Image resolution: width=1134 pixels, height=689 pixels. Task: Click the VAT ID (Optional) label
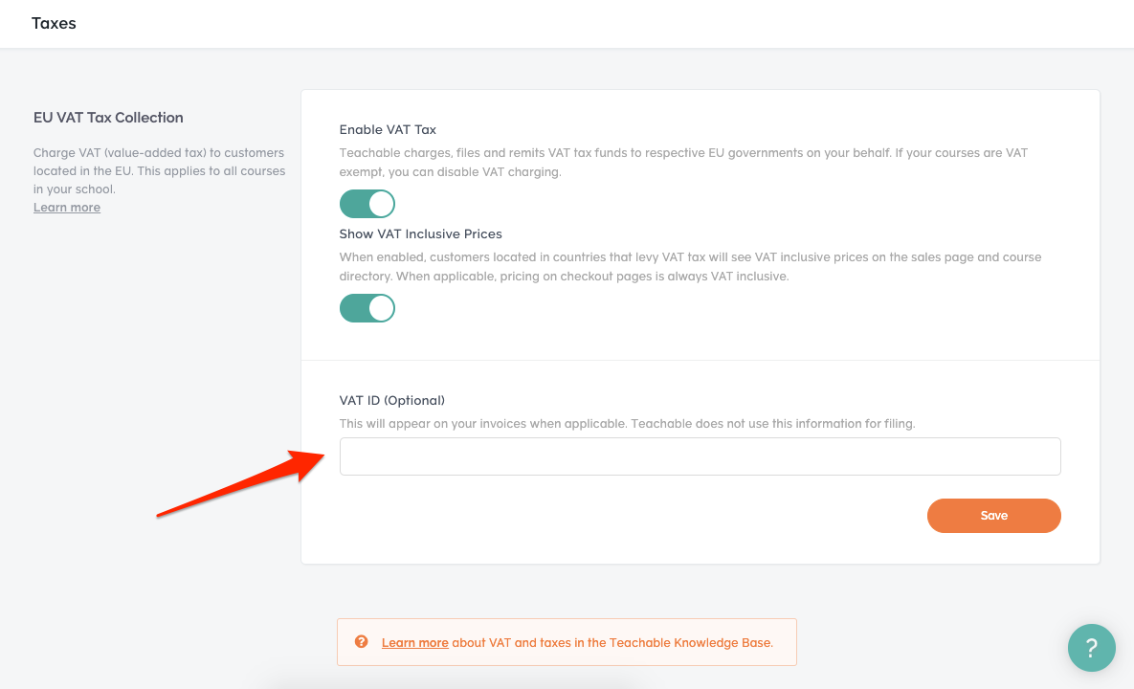392,401
